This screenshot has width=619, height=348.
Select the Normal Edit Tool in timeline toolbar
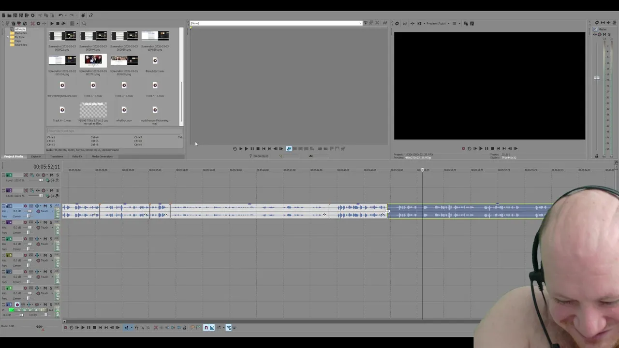pyautogui.click(x=127, y=327)
